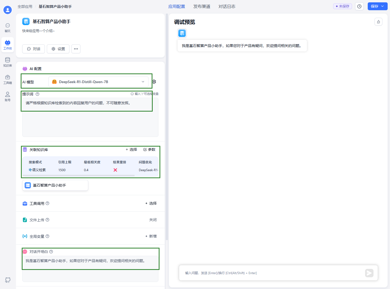
Task: Click the welcome message bubble in preview
Action: click(x=242, y=46)
